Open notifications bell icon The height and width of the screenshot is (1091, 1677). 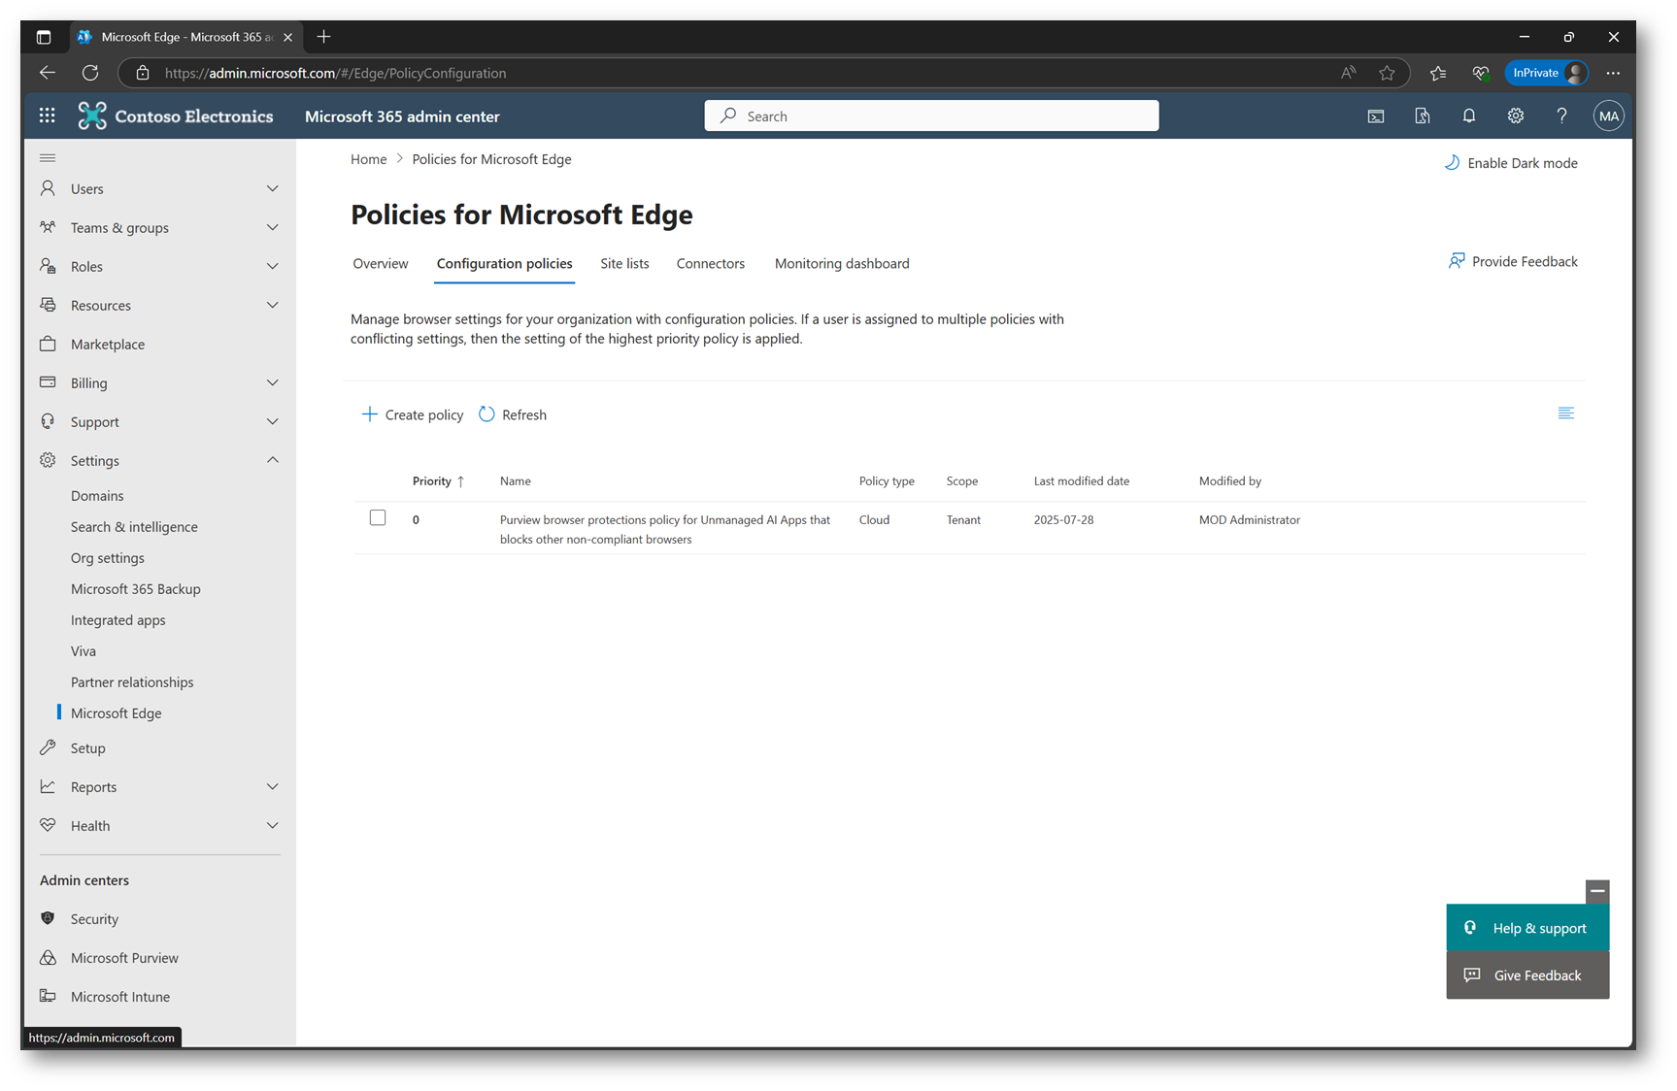pos(1469,116)
